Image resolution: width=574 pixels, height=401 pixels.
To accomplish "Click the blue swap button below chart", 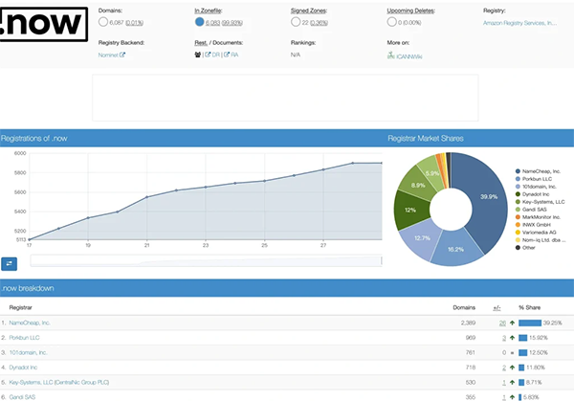I will point(11,262).
